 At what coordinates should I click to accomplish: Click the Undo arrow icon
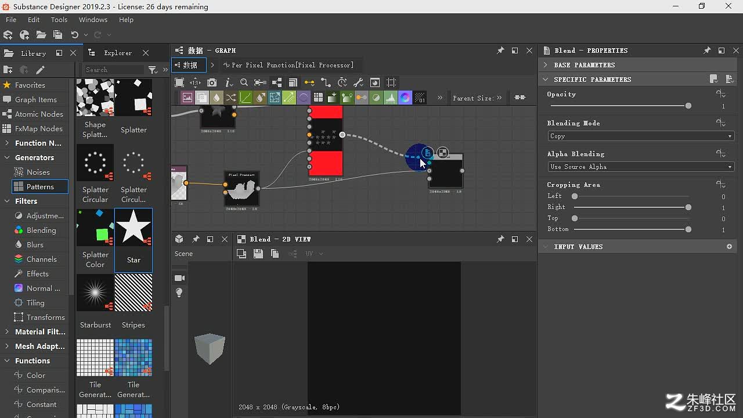(74, 35)
